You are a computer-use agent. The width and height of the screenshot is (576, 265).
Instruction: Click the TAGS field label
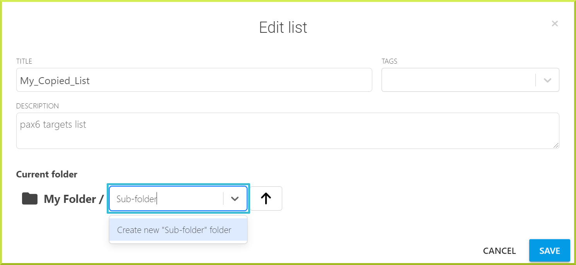tap(389, 61)
